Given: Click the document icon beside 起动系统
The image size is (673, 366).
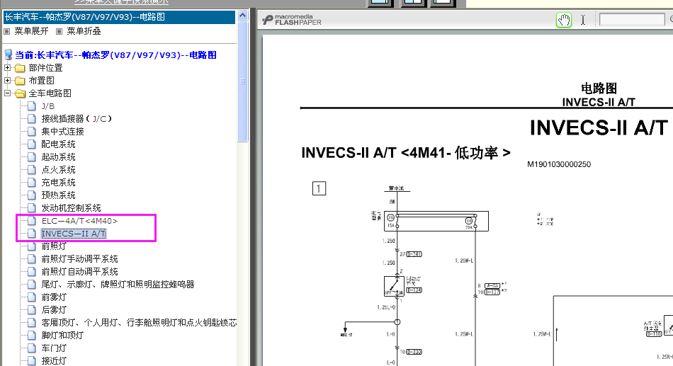Looking at the screenshot, I should (x=31, y=157).
